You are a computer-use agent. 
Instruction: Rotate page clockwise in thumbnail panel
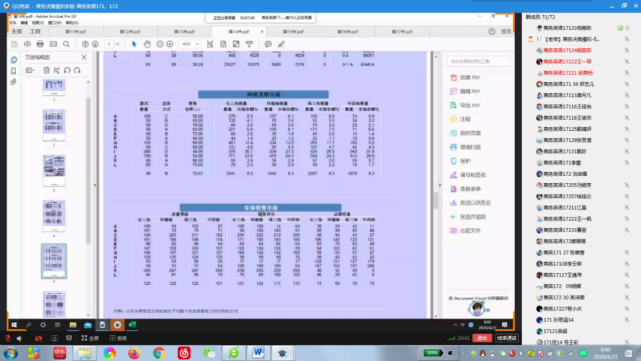click(77, 70)
